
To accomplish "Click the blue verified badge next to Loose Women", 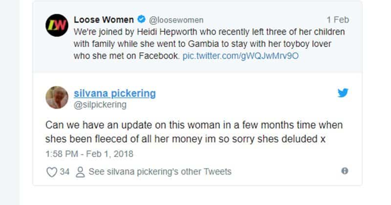I will (141, 19).
